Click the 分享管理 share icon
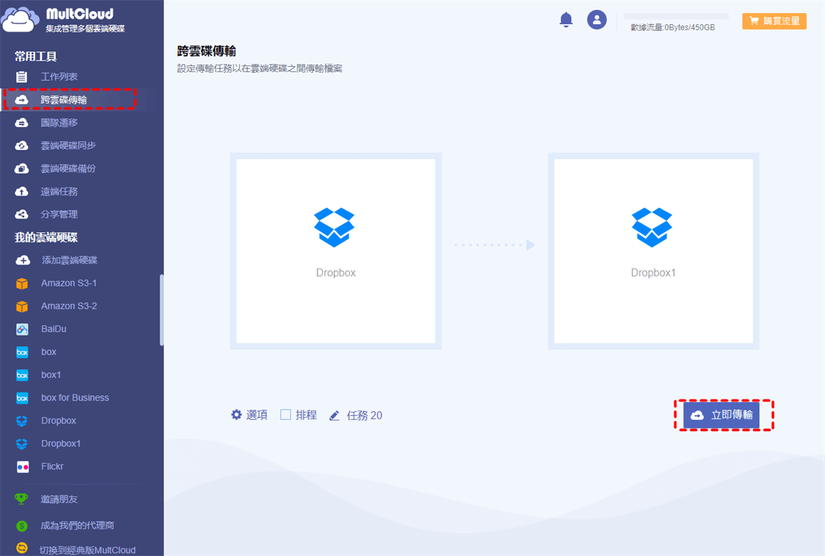825x556 pixels. [x=22, y=214]
